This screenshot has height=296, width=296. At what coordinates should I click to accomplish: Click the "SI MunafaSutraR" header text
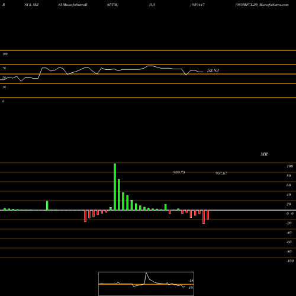(73, 5)
